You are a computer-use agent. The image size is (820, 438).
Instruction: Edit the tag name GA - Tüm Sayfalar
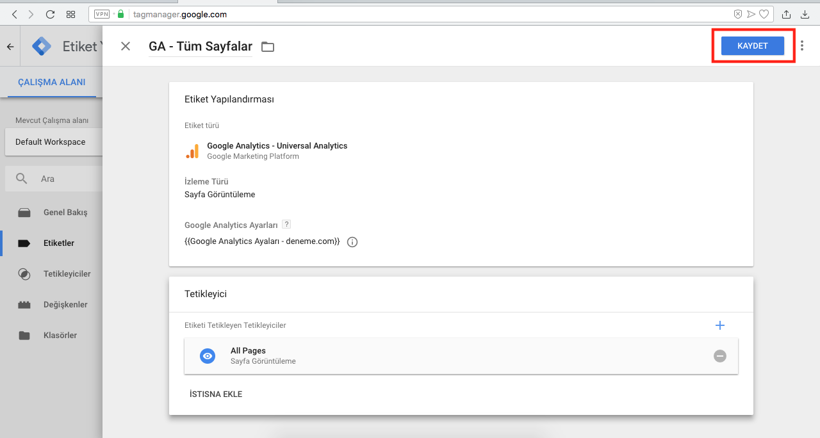(201, 46)
